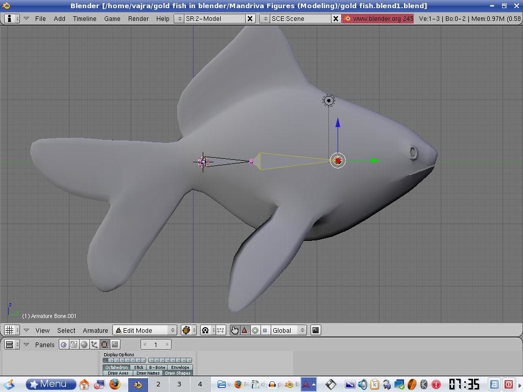Open the Edit Mode dropdown
The width and height of the screenshot is (523, 392).
145,330
